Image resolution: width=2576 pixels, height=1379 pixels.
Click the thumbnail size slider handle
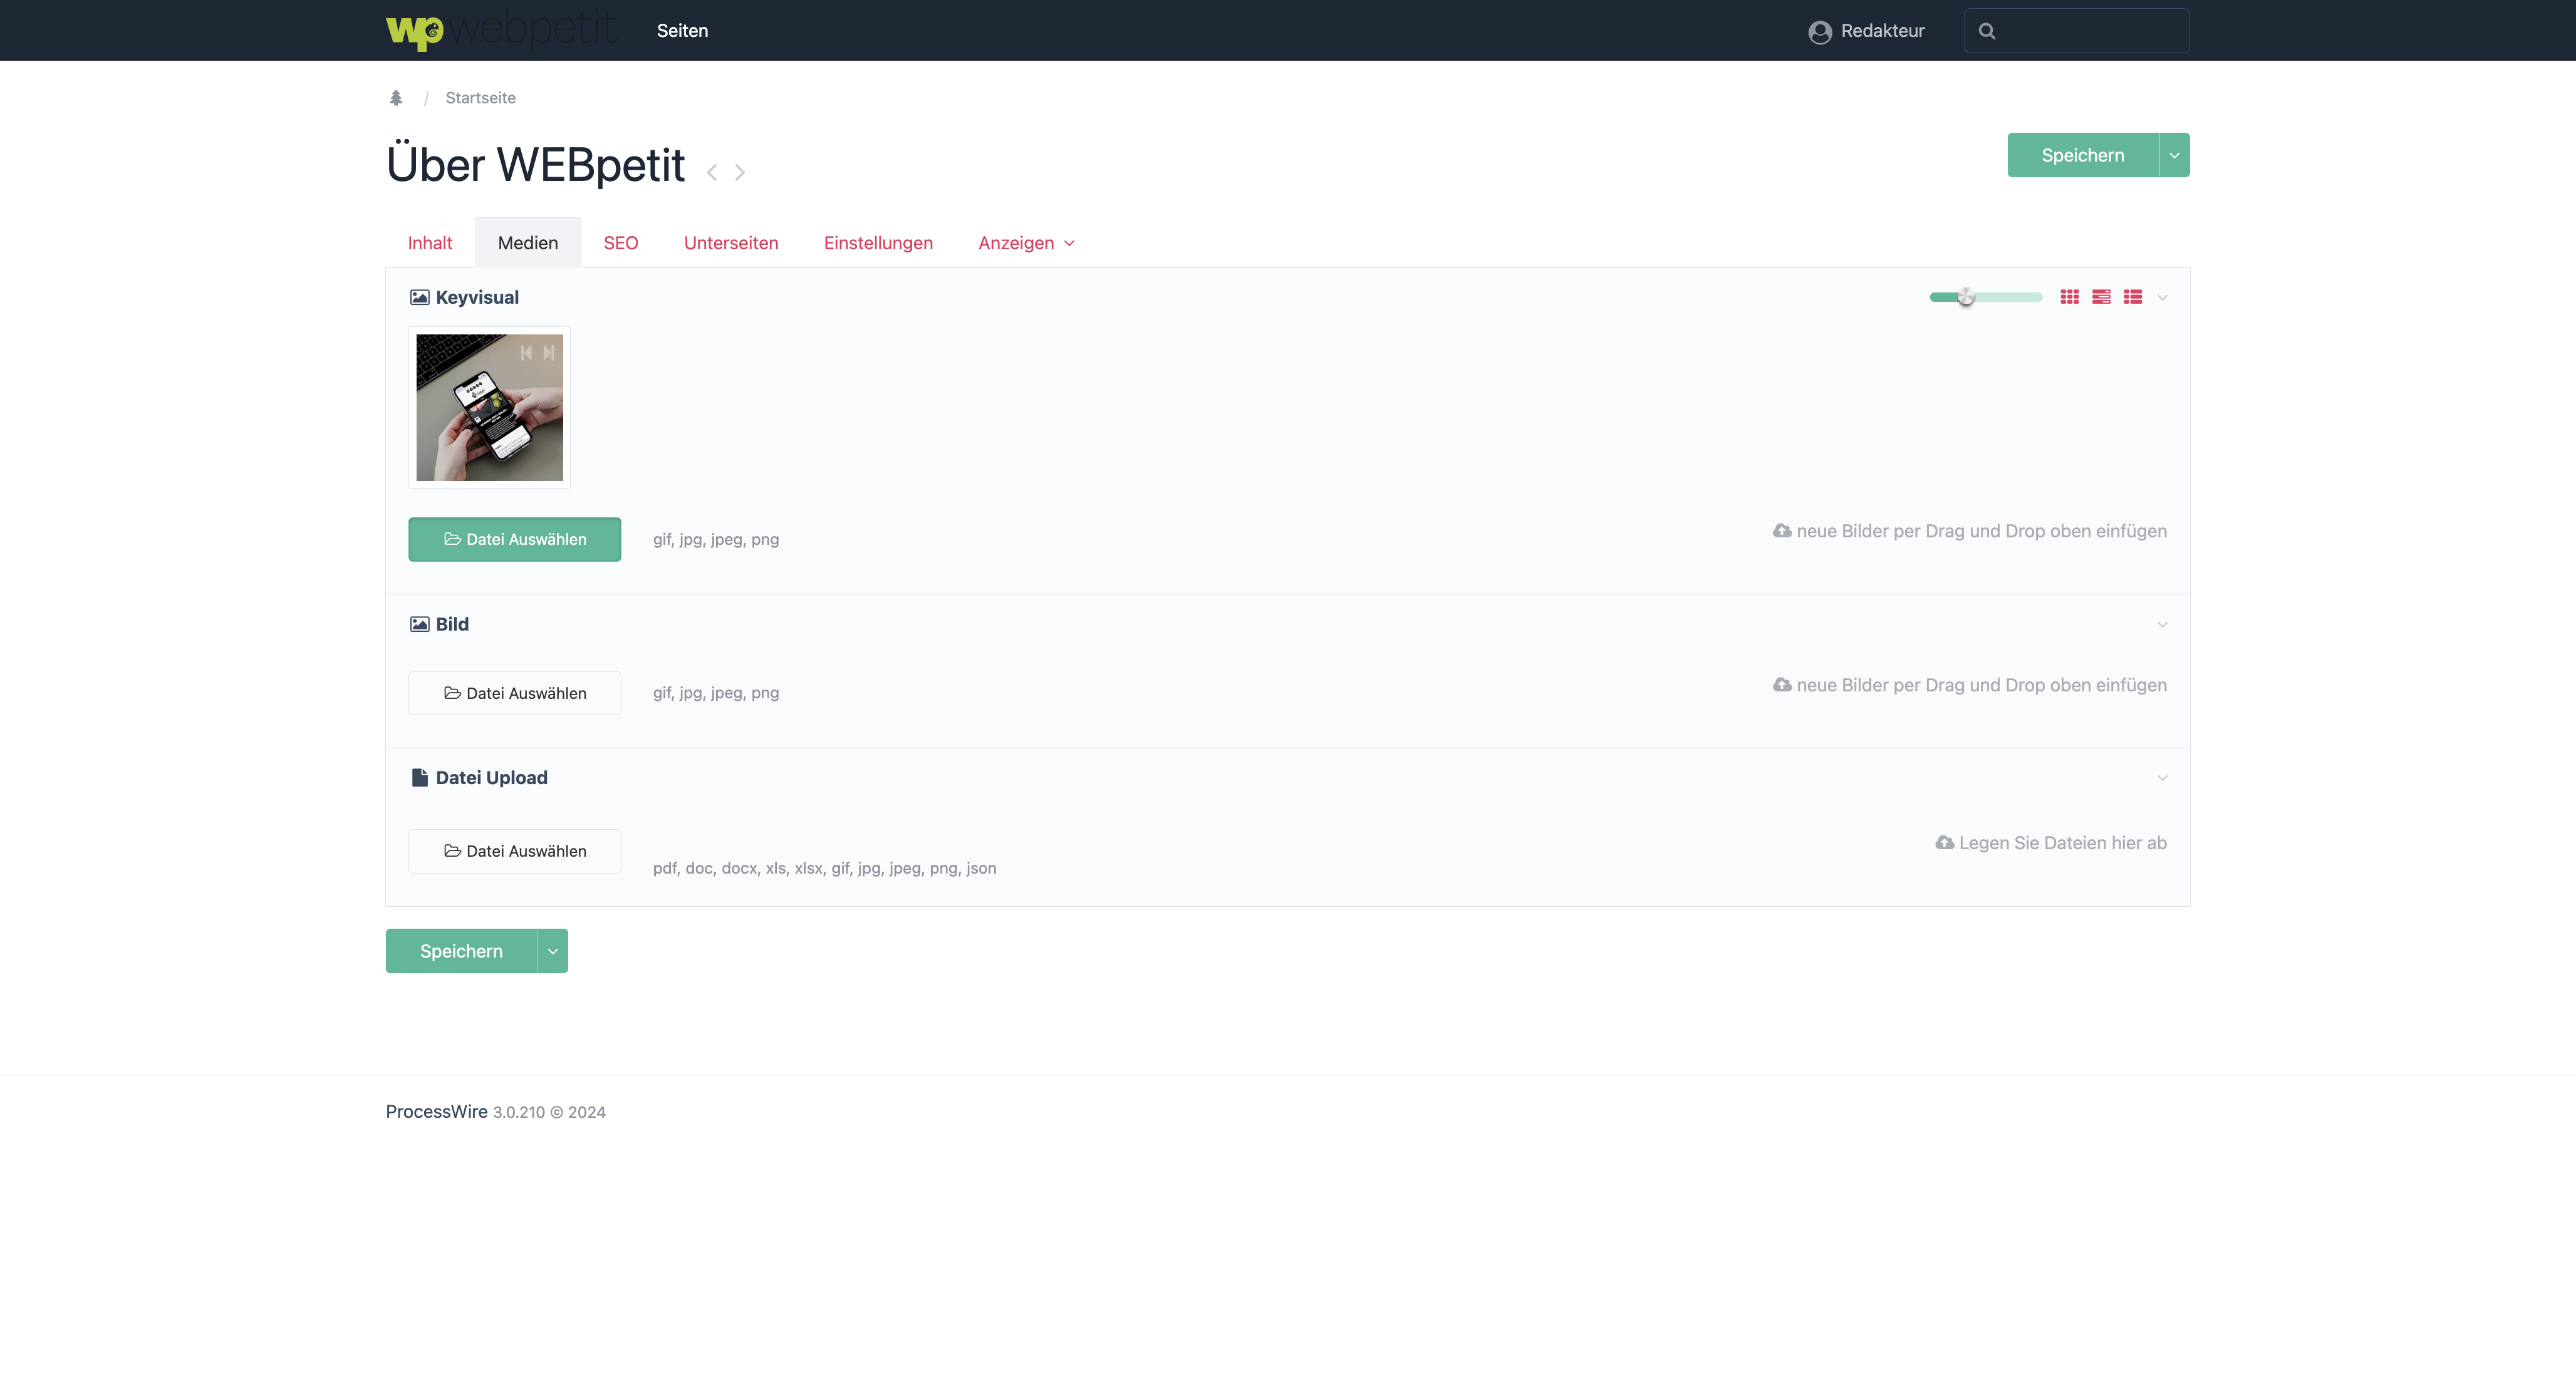pyautogui.click(x=1966, y=297)
